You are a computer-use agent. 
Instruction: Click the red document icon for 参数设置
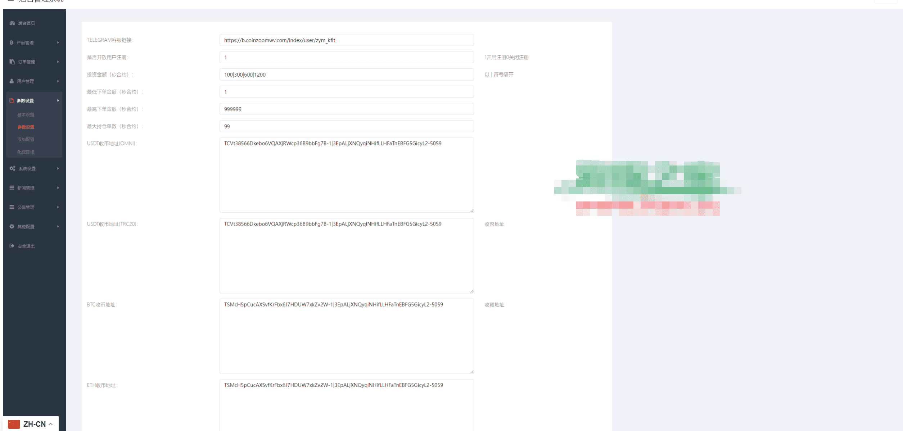click(x=12, y=101)
